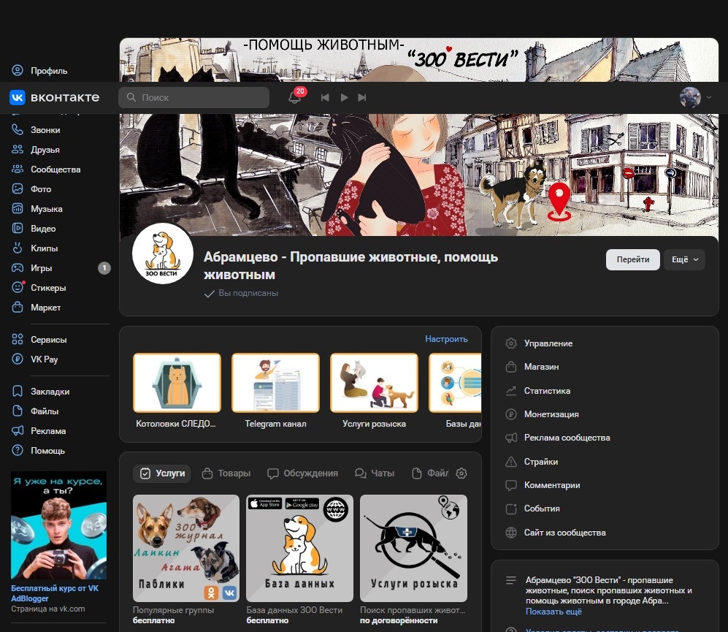
Task: Open Stickers (Стикеры) section
Action: pos(39,288)
